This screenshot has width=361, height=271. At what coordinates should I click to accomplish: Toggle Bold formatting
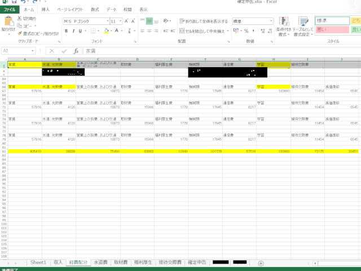click(67, 31)
